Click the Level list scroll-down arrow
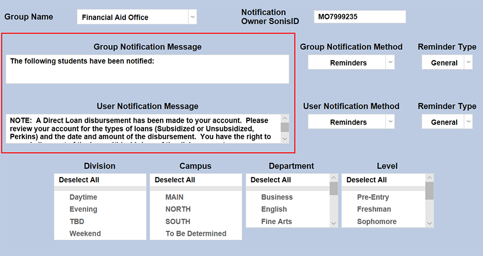Image resolution: width=483 pixels, height=256 pixels. 429,224
